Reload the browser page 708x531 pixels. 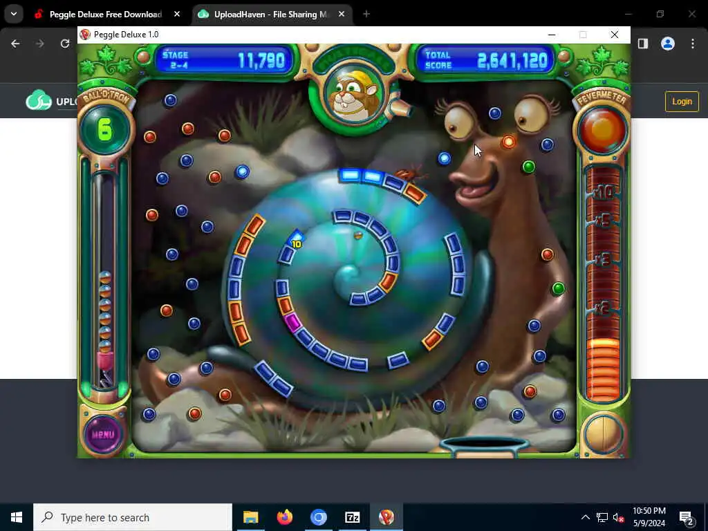pyautogui.click(x=65, y=44)
